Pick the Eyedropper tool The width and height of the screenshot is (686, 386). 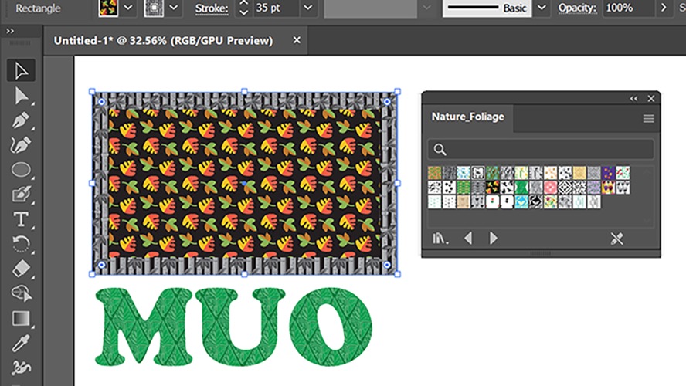21,344
